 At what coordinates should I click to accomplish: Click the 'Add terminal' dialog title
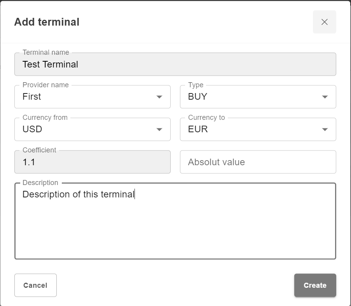coord(47,22)
